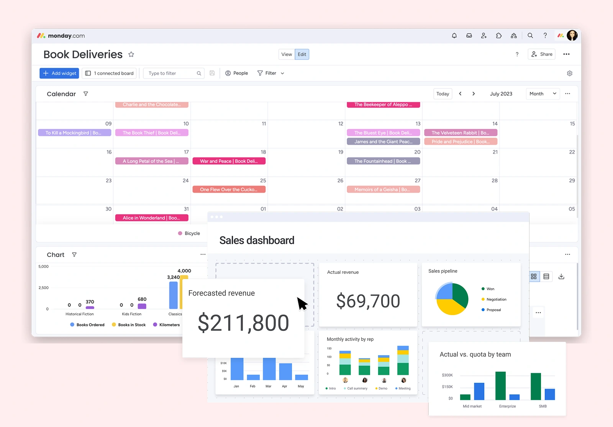Expand the Filter dropdown arrow

coord(282,73)
